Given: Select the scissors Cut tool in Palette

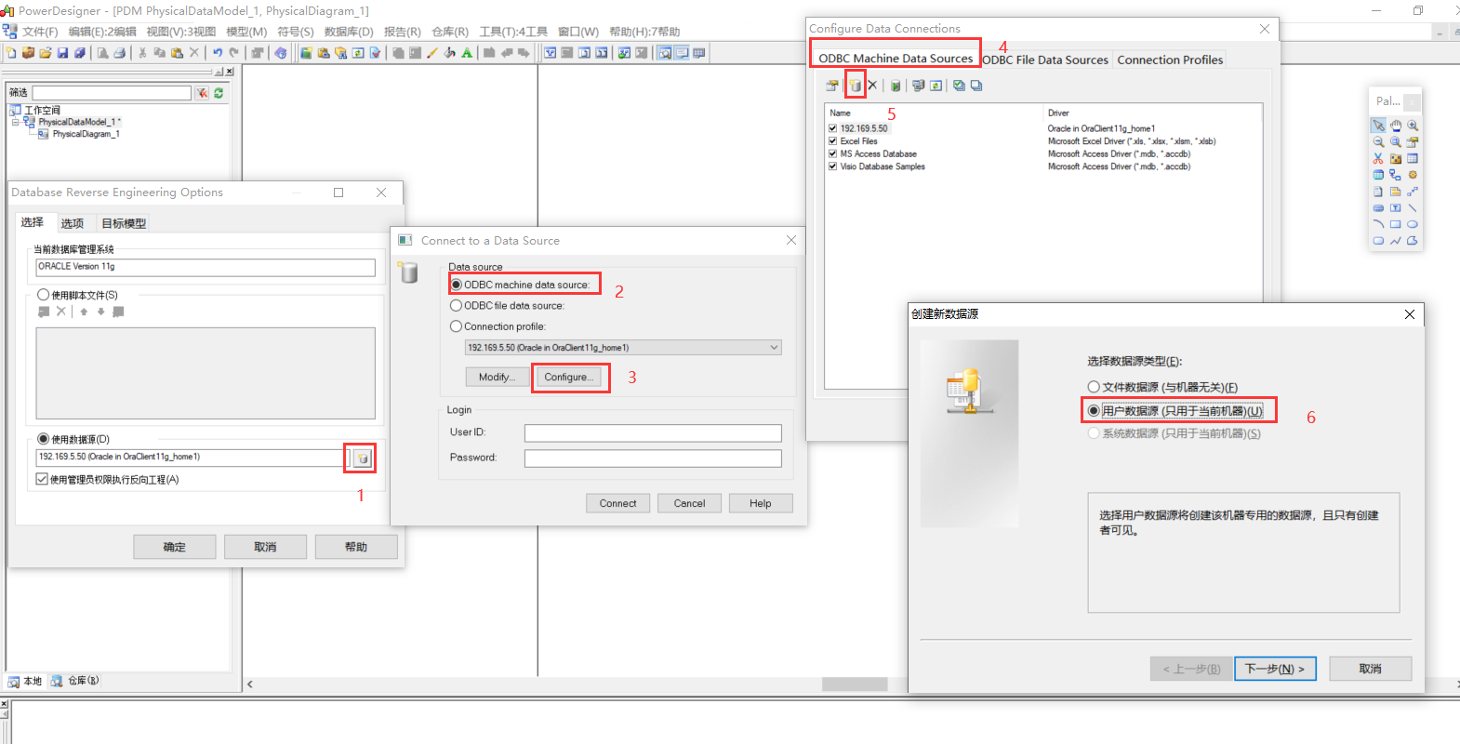Looking at the screenshot, I should pyautogui.click(x=1378, y=159).
